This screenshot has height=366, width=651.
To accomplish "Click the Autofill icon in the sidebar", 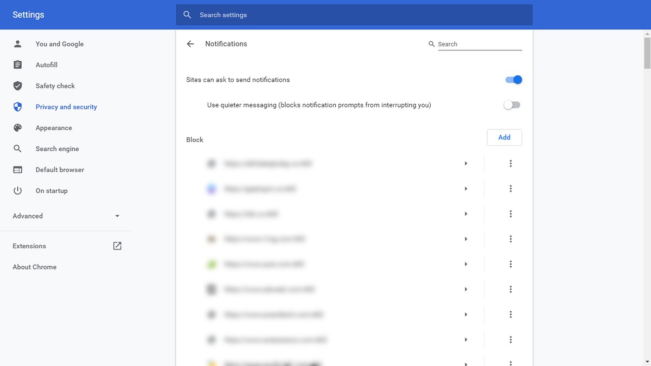I will coord(17,65).
